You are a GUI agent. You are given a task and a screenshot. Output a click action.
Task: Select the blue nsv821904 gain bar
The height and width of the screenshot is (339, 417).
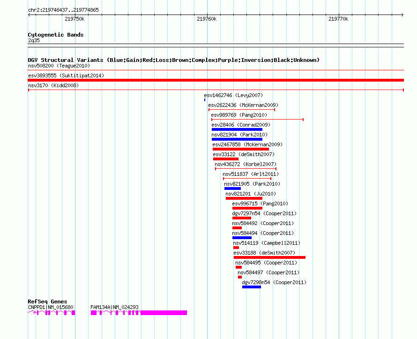point(237,139)
